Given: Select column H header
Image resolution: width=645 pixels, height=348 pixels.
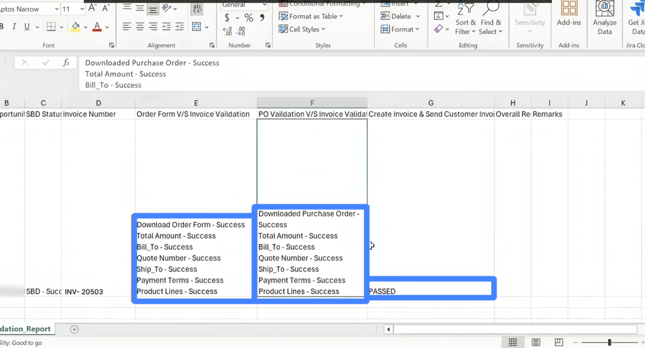Looking at the screenshot, I should point(513,103).
